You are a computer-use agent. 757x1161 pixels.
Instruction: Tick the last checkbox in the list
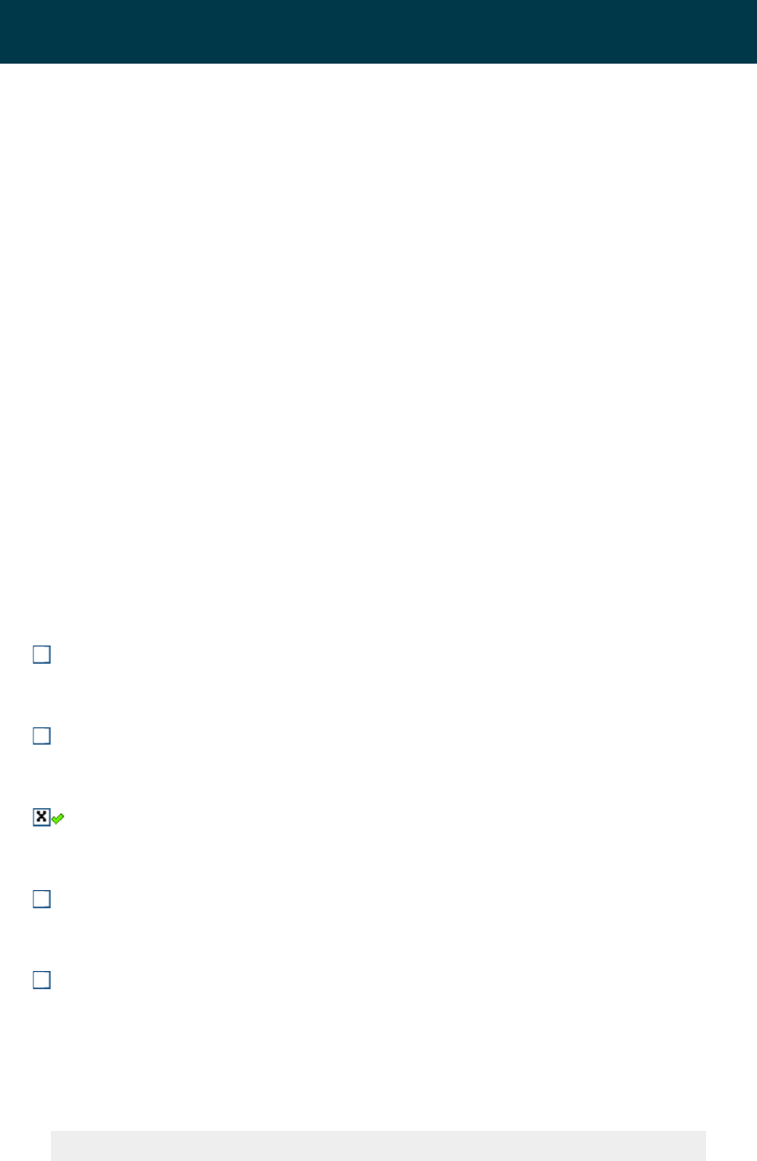coord(41,981)
